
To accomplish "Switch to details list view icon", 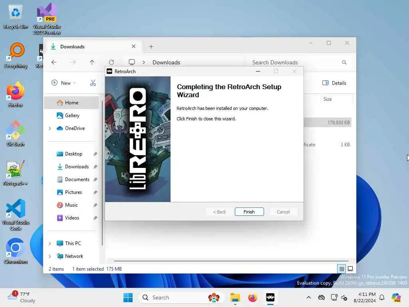I will click(x=341, y=269).
